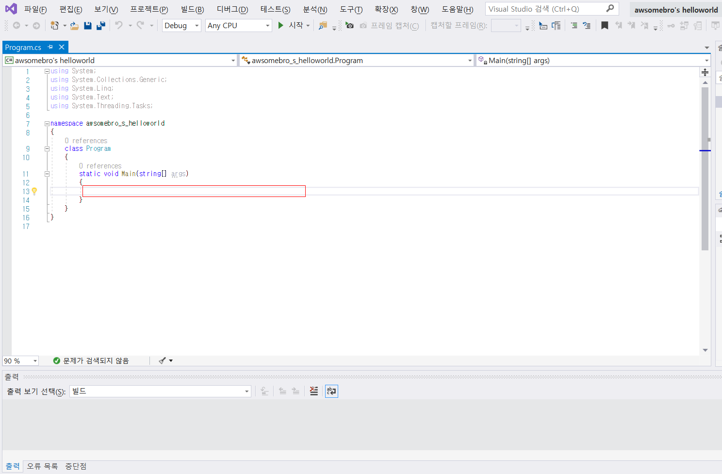The width and height of the screenshot is (722, 474).
Task: Open the 보기(V) menu
Action: [x=106, y=9]
